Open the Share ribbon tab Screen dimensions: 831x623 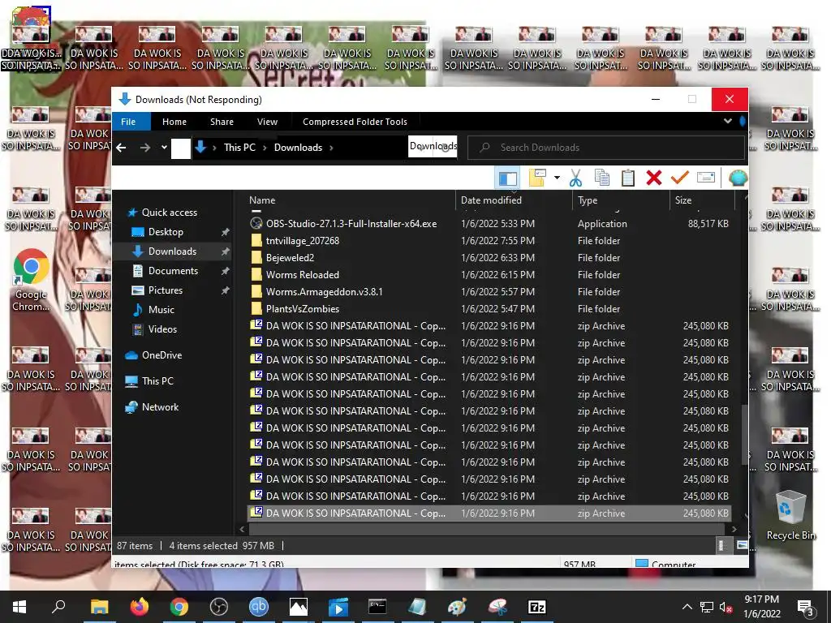coord(222,122)
